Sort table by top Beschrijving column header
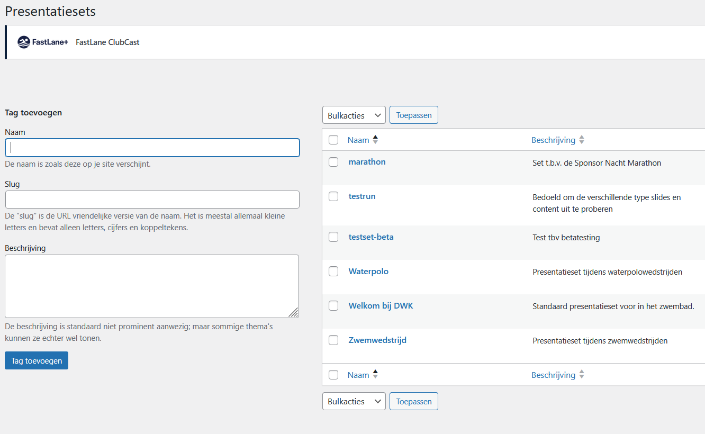The width and height of the screenshot is (705, 434). coord(553,140)
